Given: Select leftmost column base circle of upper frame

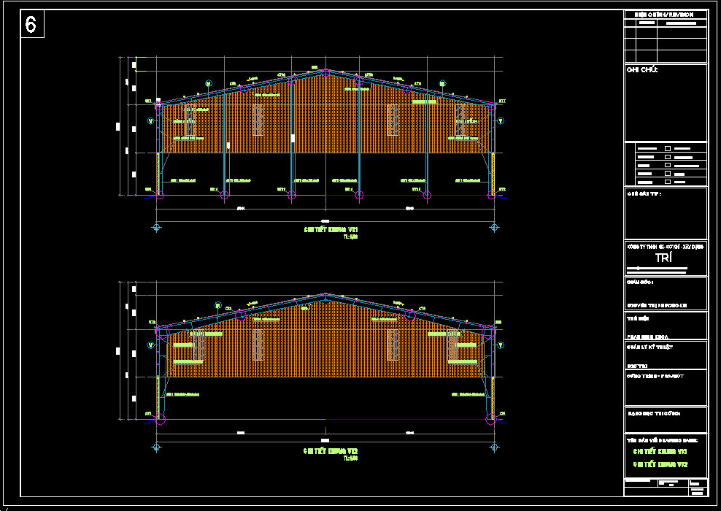Looking at the screenshot, I should click(160, 195).
